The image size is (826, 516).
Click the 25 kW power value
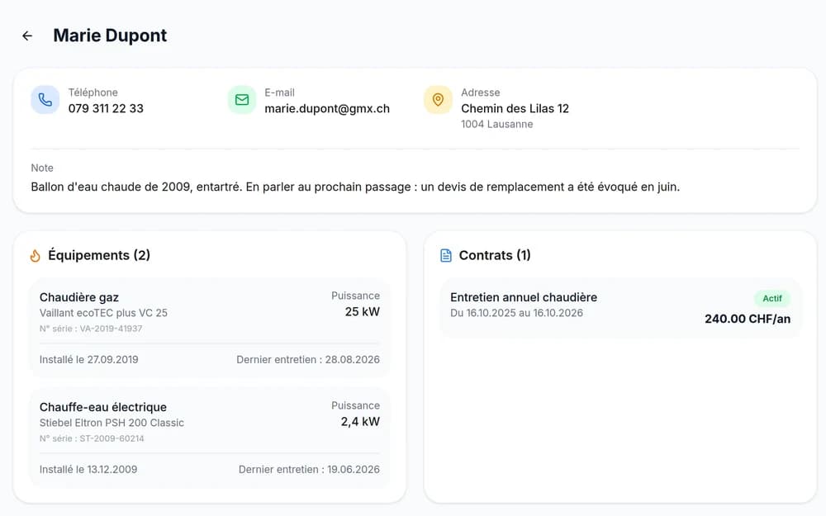pos(363,312)
